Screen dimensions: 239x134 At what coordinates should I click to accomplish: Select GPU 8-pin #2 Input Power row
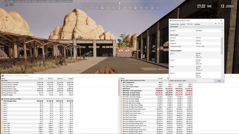coord(157,95)
